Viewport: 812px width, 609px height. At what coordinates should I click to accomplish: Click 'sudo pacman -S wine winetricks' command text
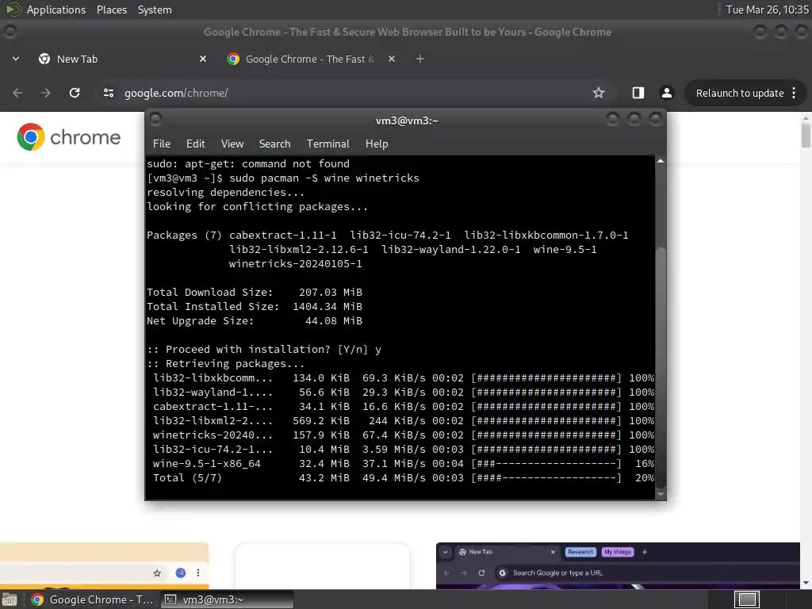pyautogui.click(x=324, y=178)
